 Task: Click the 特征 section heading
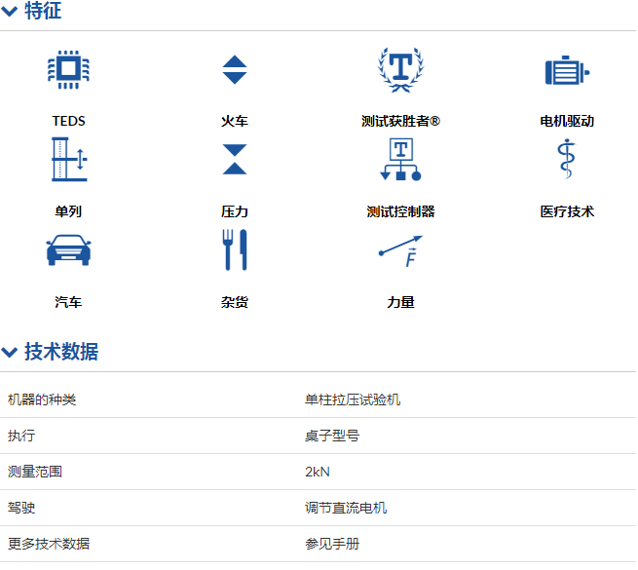pos(43,12)
